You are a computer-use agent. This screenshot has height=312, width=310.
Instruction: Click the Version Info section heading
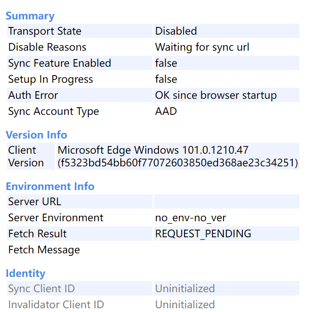click(x=36, y=135)
